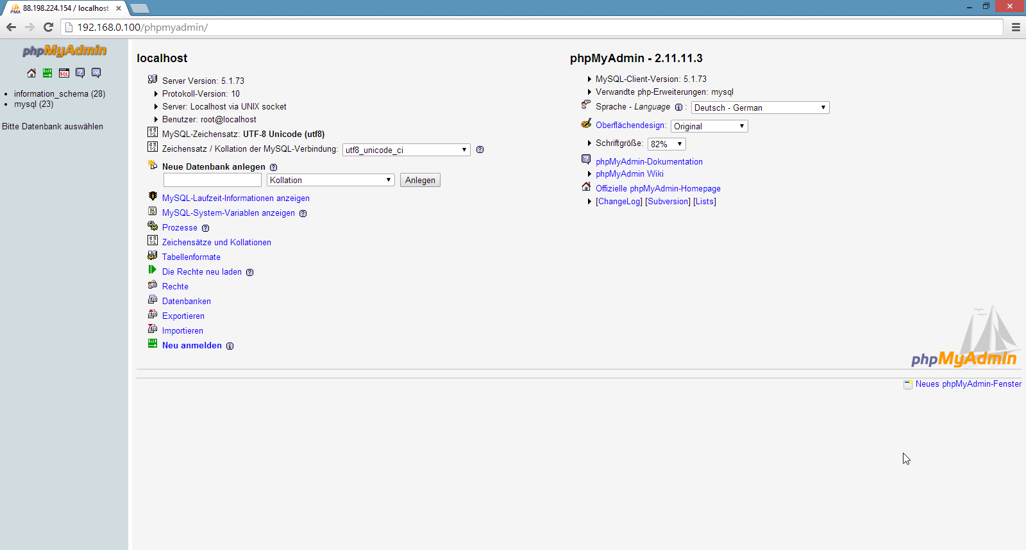Open the Deutsch - German language dropdown
Screen dimensions: 1026x550
click(x=761, y=108)
